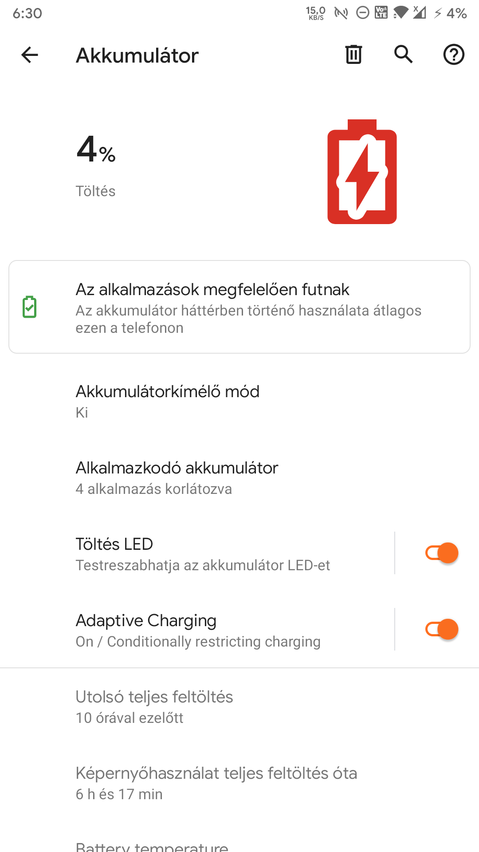Tap the back arrow icon
The image size is (479, 852).
[x=30, y=55]
